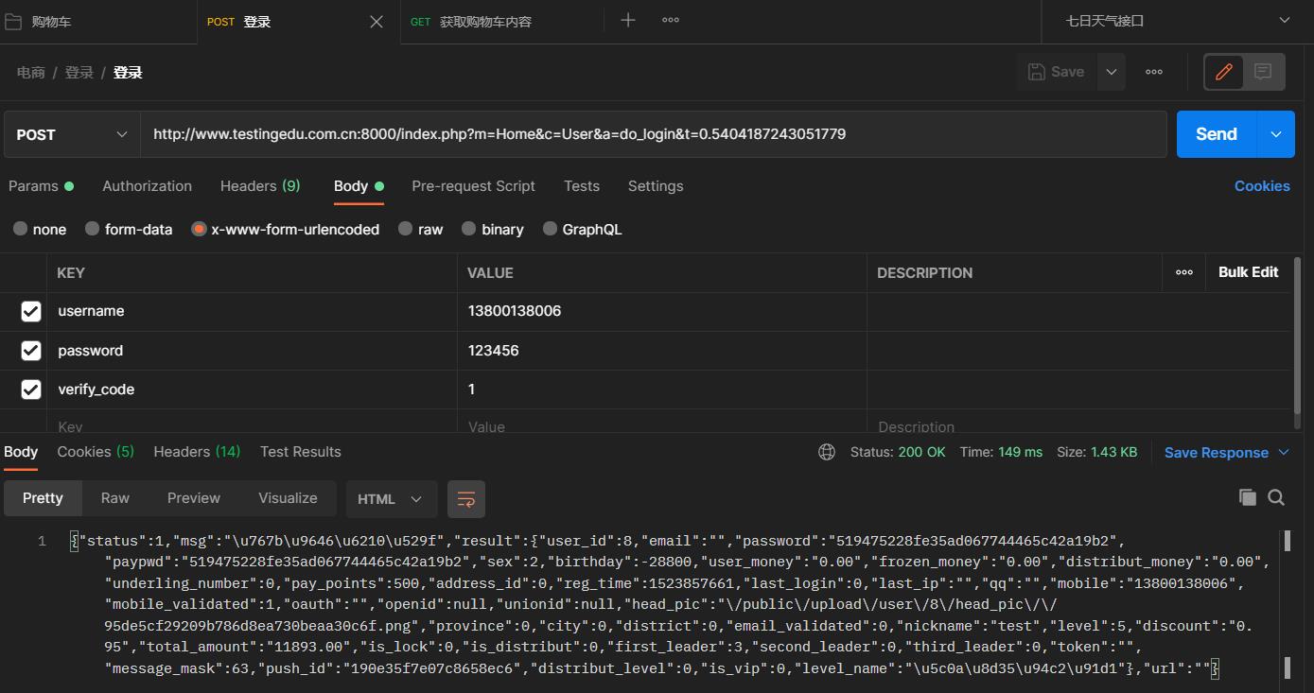
Task: Search response with magnifier icon
Action: pyautogui.click(x=1276, y=497)
